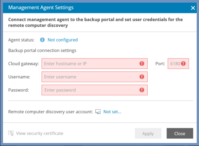
Task: Click the security certificate icon
Action: [11, 133]
